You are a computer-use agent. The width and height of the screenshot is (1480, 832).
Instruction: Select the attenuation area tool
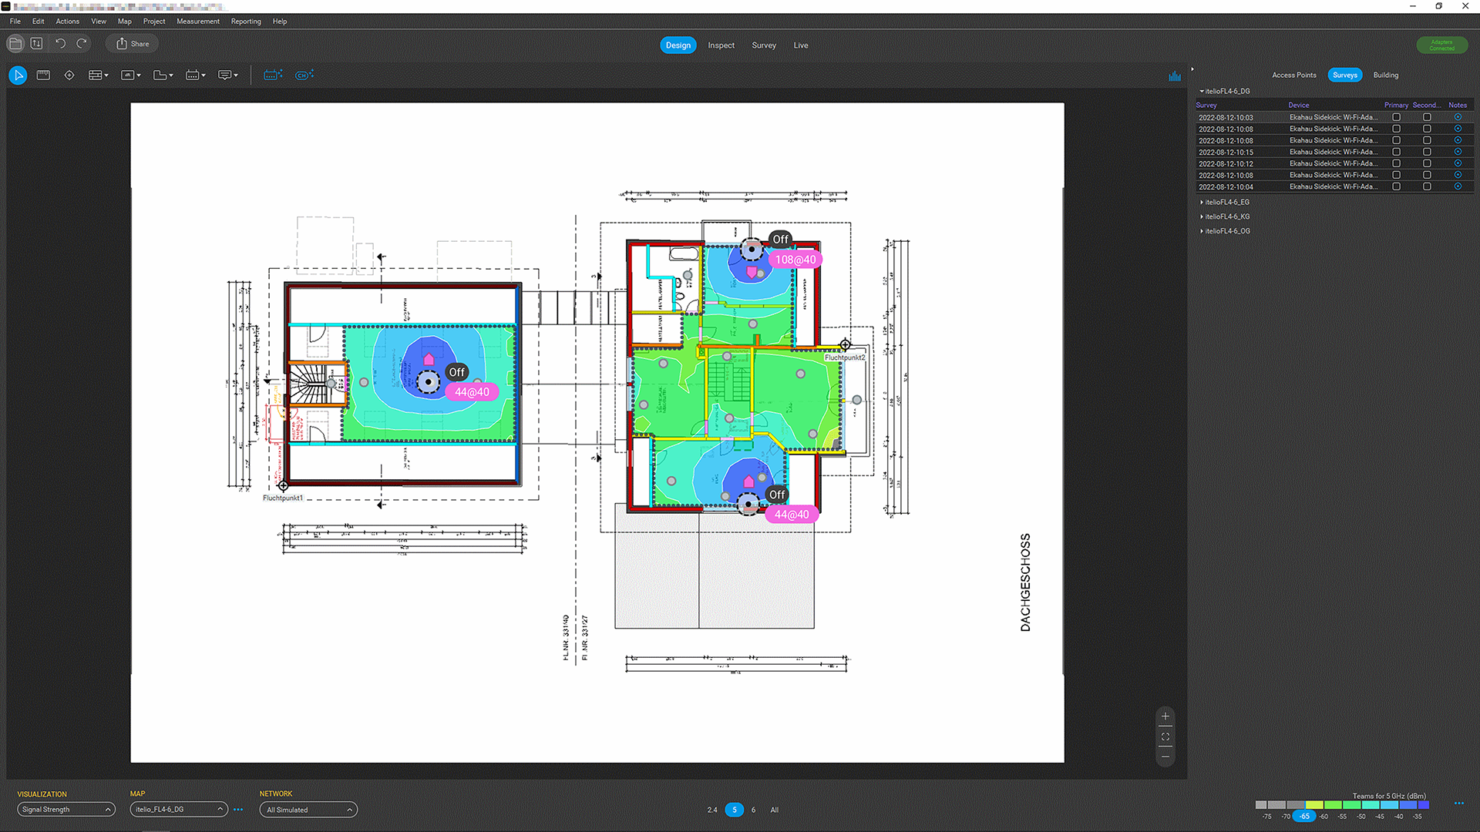coord(128,75)
